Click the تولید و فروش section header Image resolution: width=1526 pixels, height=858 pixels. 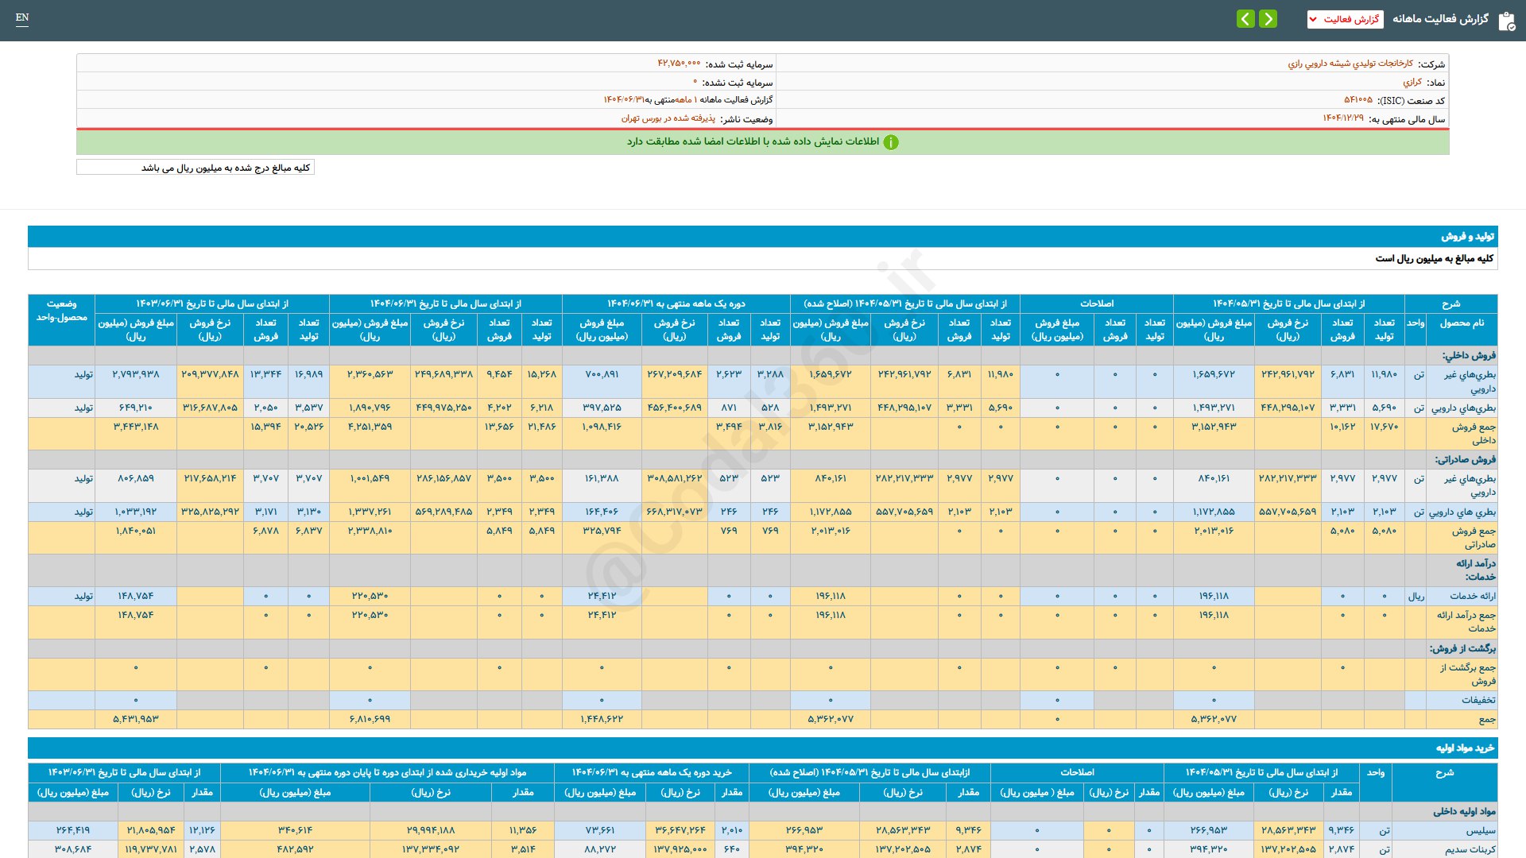pos(1467,237)
